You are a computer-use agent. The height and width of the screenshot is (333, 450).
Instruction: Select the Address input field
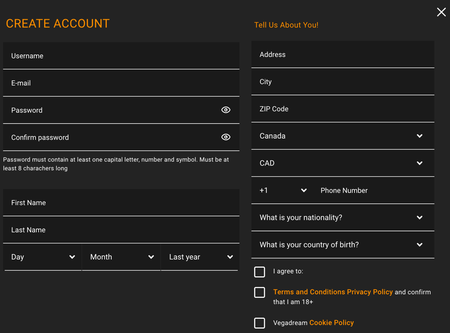(342, 54)
